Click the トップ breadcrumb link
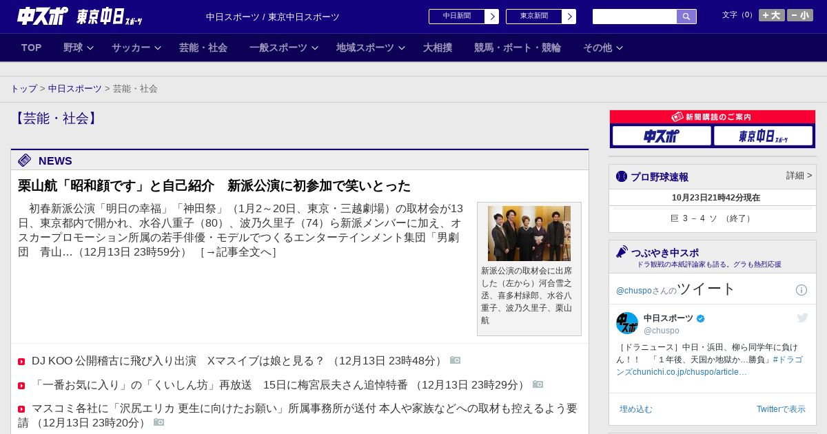 [x=24, y=89]
